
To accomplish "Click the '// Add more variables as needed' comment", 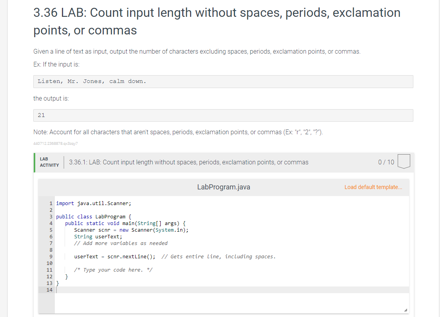I will (x=121, y=243).
